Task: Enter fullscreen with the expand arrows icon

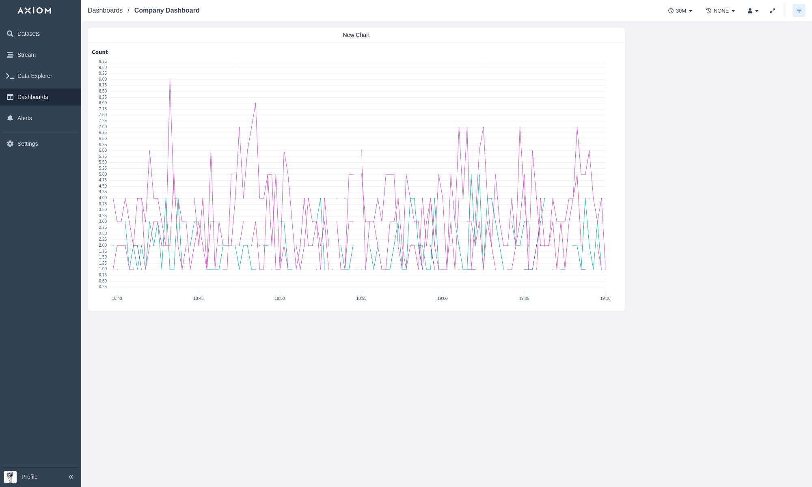Action: [x=773, y=11]
